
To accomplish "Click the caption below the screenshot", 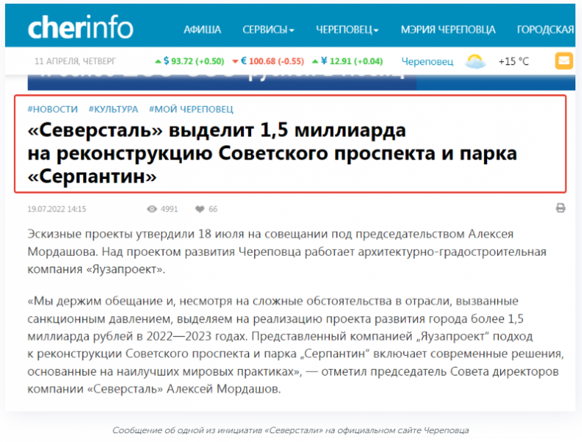I will [x=290, y=430].
